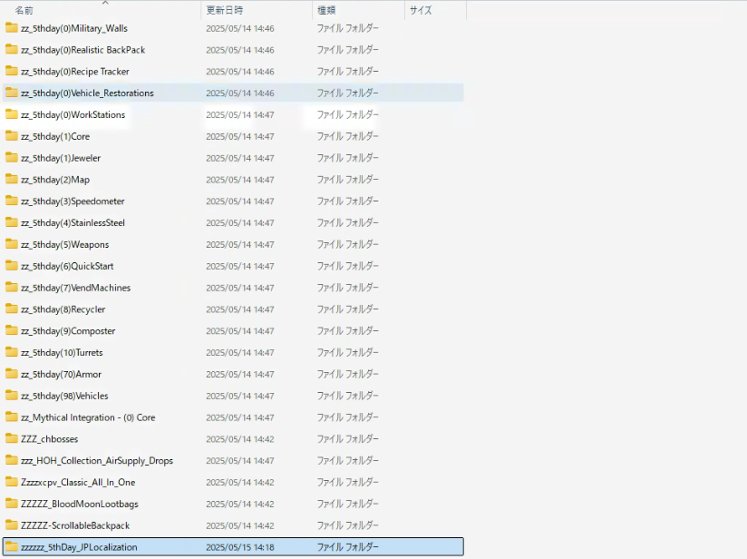747x559 pixels.
Task: Select the zz_5thday(0)Recipe Tracker folder name
Action: click(x=75, y=72)
